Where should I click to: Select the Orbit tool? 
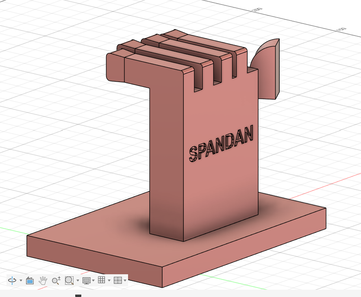click(x=12, y=280)
